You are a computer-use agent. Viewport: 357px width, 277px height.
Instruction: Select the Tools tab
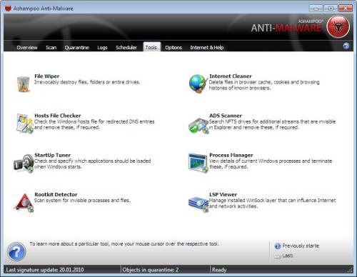(151, 47)
